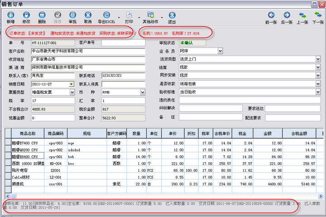
Task: Click the 审批 (approve) toolbar icon
Action: pyautogui.click(x=72, y=15)
